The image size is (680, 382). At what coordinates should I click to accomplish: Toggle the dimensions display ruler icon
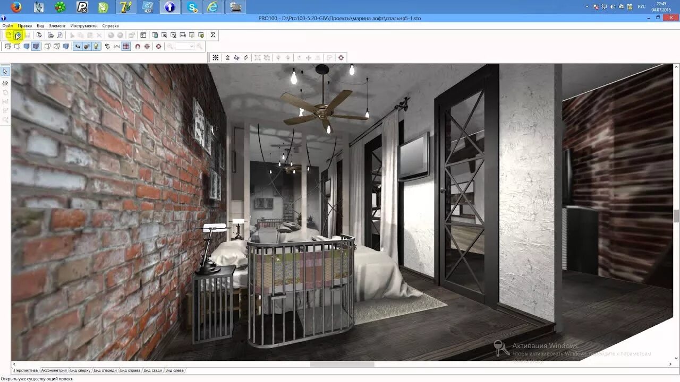[x=117, y=46]
